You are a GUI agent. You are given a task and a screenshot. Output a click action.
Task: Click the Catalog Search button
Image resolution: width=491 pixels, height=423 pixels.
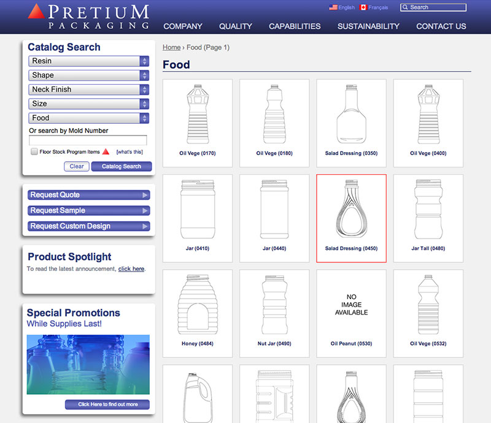[122, 167]
